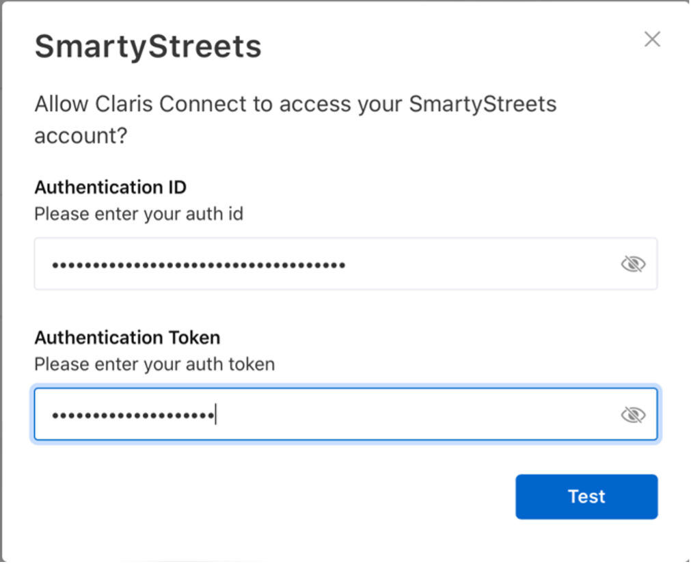This screenshot has height=564, width=691.
Task: Place cursor in masked Authentication ID dots
Action: tap(198, 265)
